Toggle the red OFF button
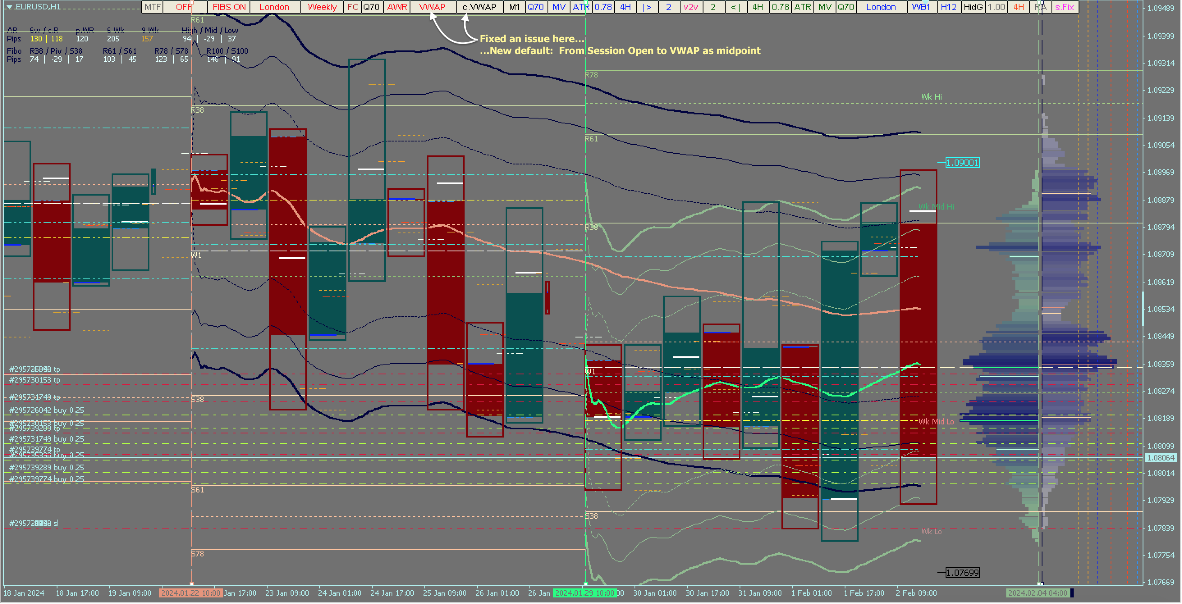Screen dimensions: 1182x604 (x=183, y=7)
